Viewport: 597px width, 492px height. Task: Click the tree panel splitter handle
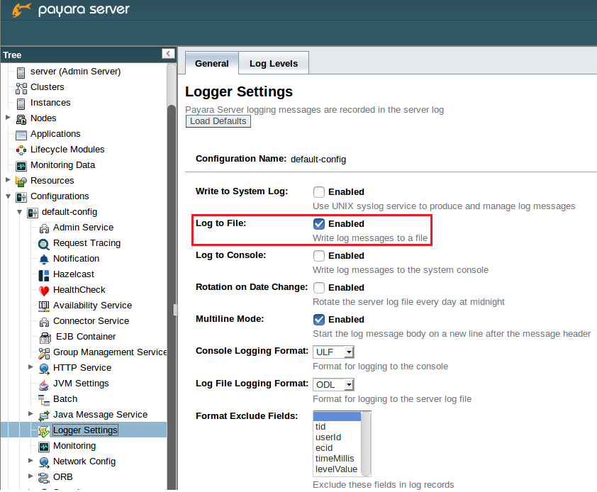coord(175,310)
